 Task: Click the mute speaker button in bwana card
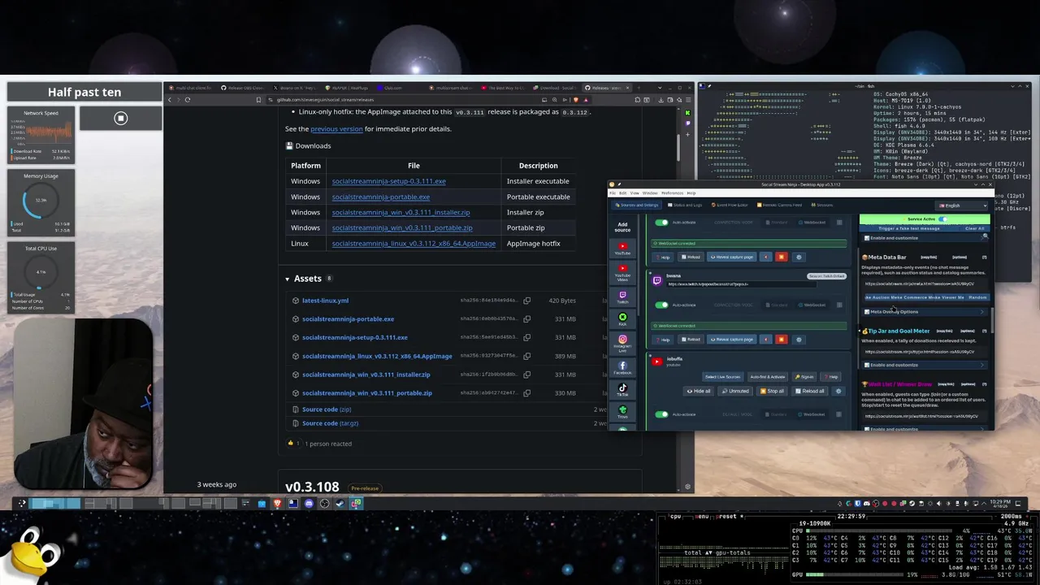[765, 340]
